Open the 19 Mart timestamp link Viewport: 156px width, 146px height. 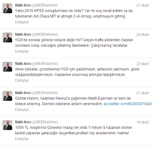point(142,122)
